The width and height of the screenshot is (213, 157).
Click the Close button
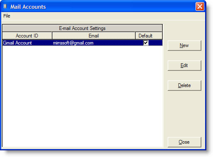point(184,142)
